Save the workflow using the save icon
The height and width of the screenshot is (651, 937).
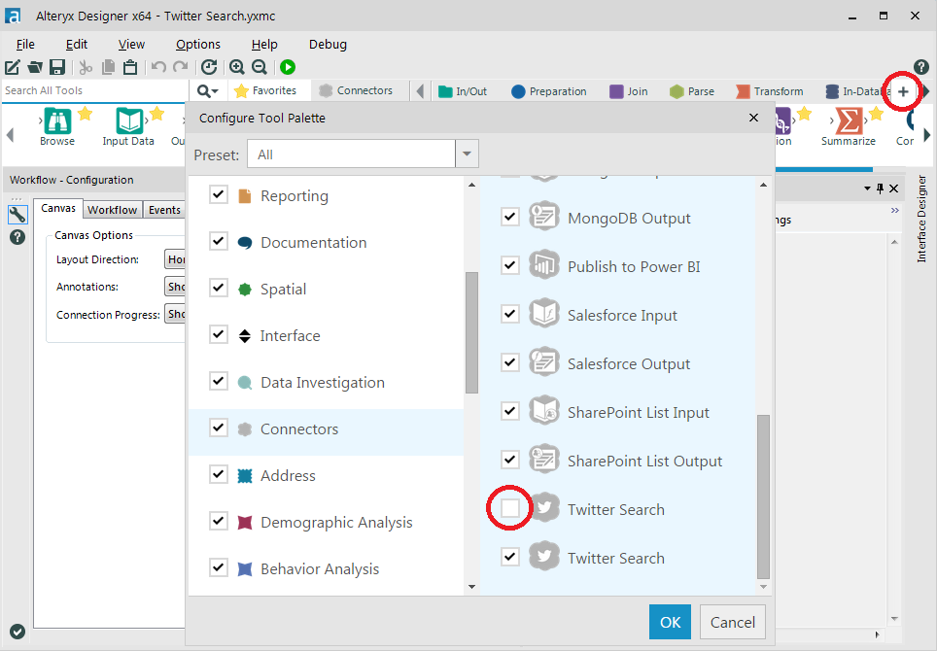coord(58,67)
